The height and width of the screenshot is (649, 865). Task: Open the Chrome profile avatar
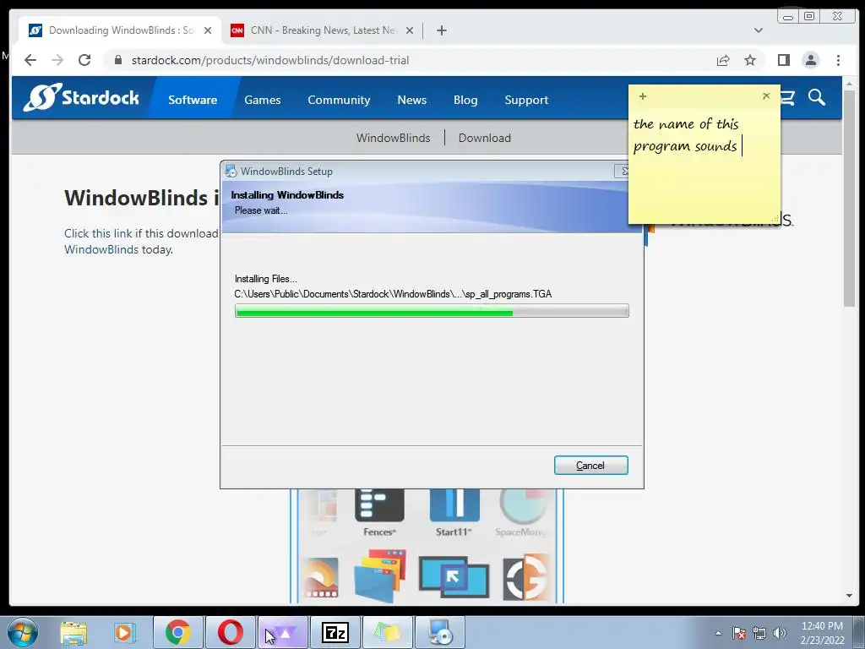pos(810,60)
